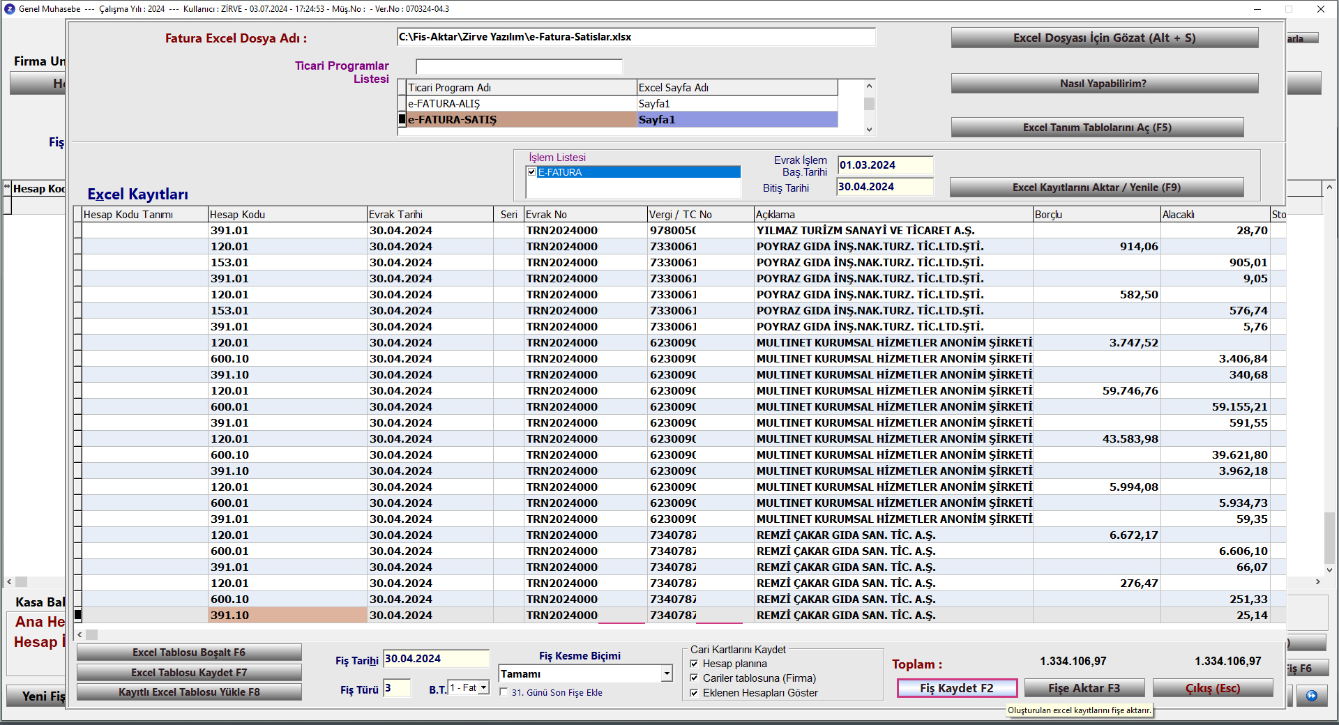
Task: Expand the B.T. dropdown showing 1 - Fat
Action: 484,688
